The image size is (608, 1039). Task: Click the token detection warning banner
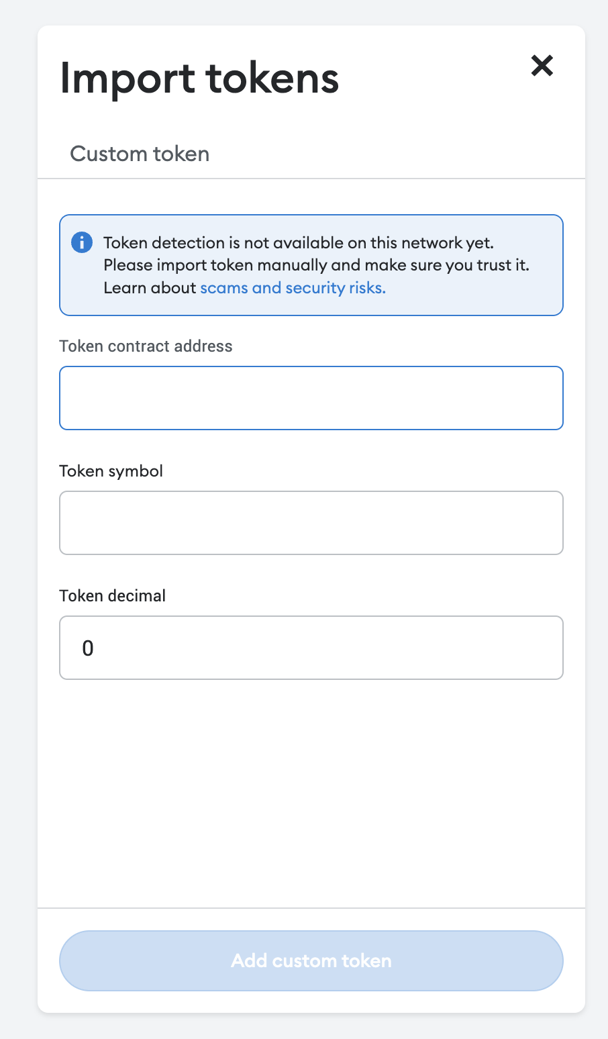click(x=311, y=264)
